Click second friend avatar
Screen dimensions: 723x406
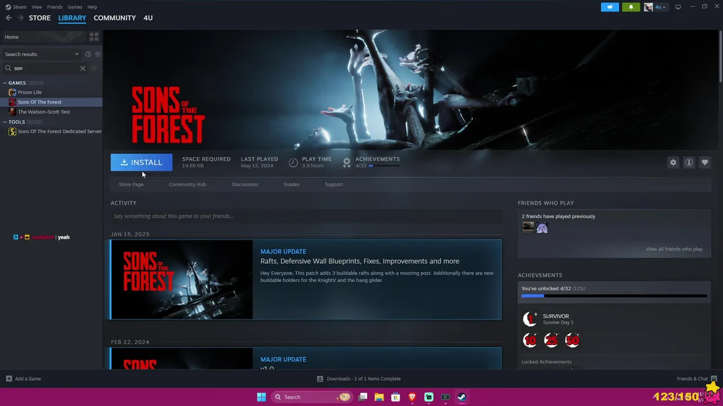(x=542, y=227)
